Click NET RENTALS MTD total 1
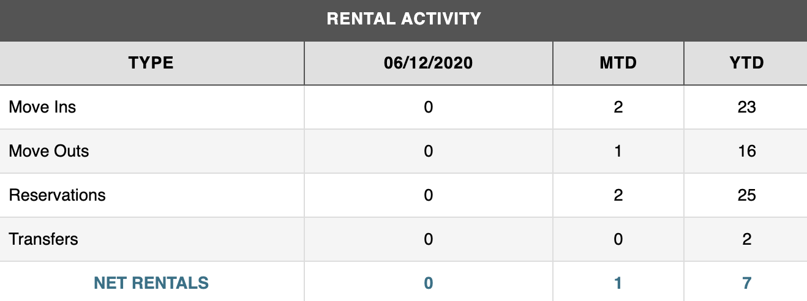This screenshot has width=807, height=301. tap(618, 283)
